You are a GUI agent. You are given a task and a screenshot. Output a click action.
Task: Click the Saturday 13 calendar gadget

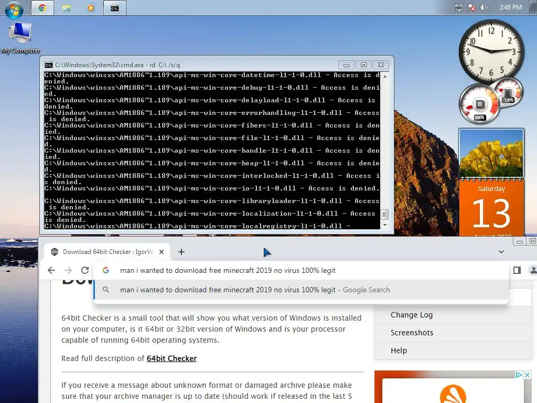tap(491, 207)
